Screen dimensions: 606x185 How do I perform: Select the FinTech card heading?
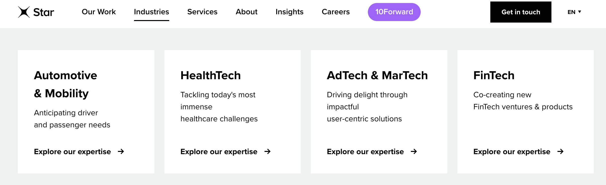click(494, 75)
